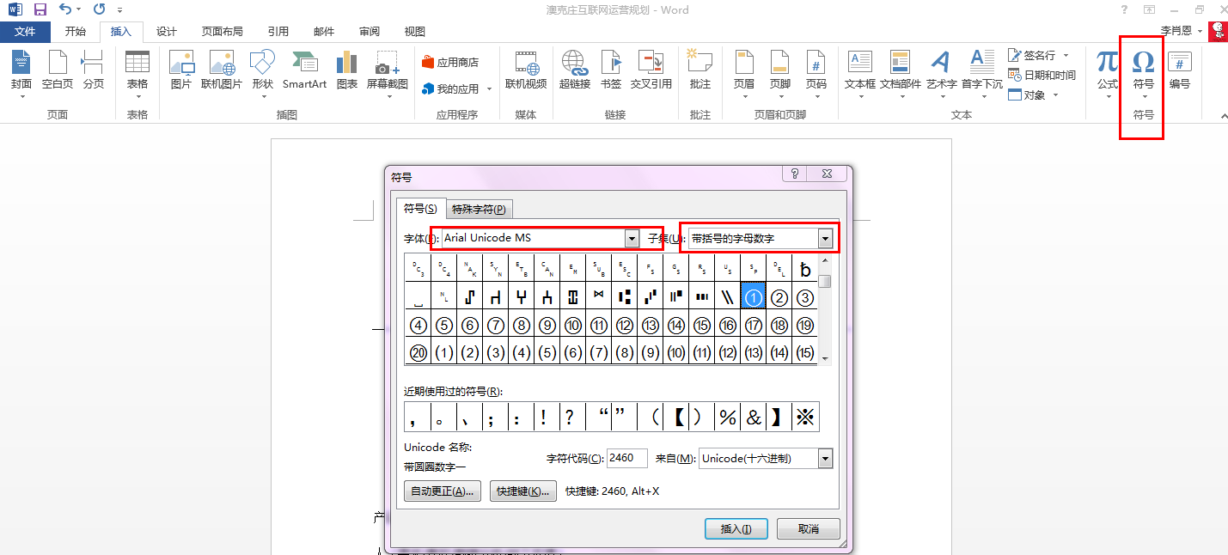Insert an equation with 公式
The image size is (1228, 555).
pos(1108,73)
